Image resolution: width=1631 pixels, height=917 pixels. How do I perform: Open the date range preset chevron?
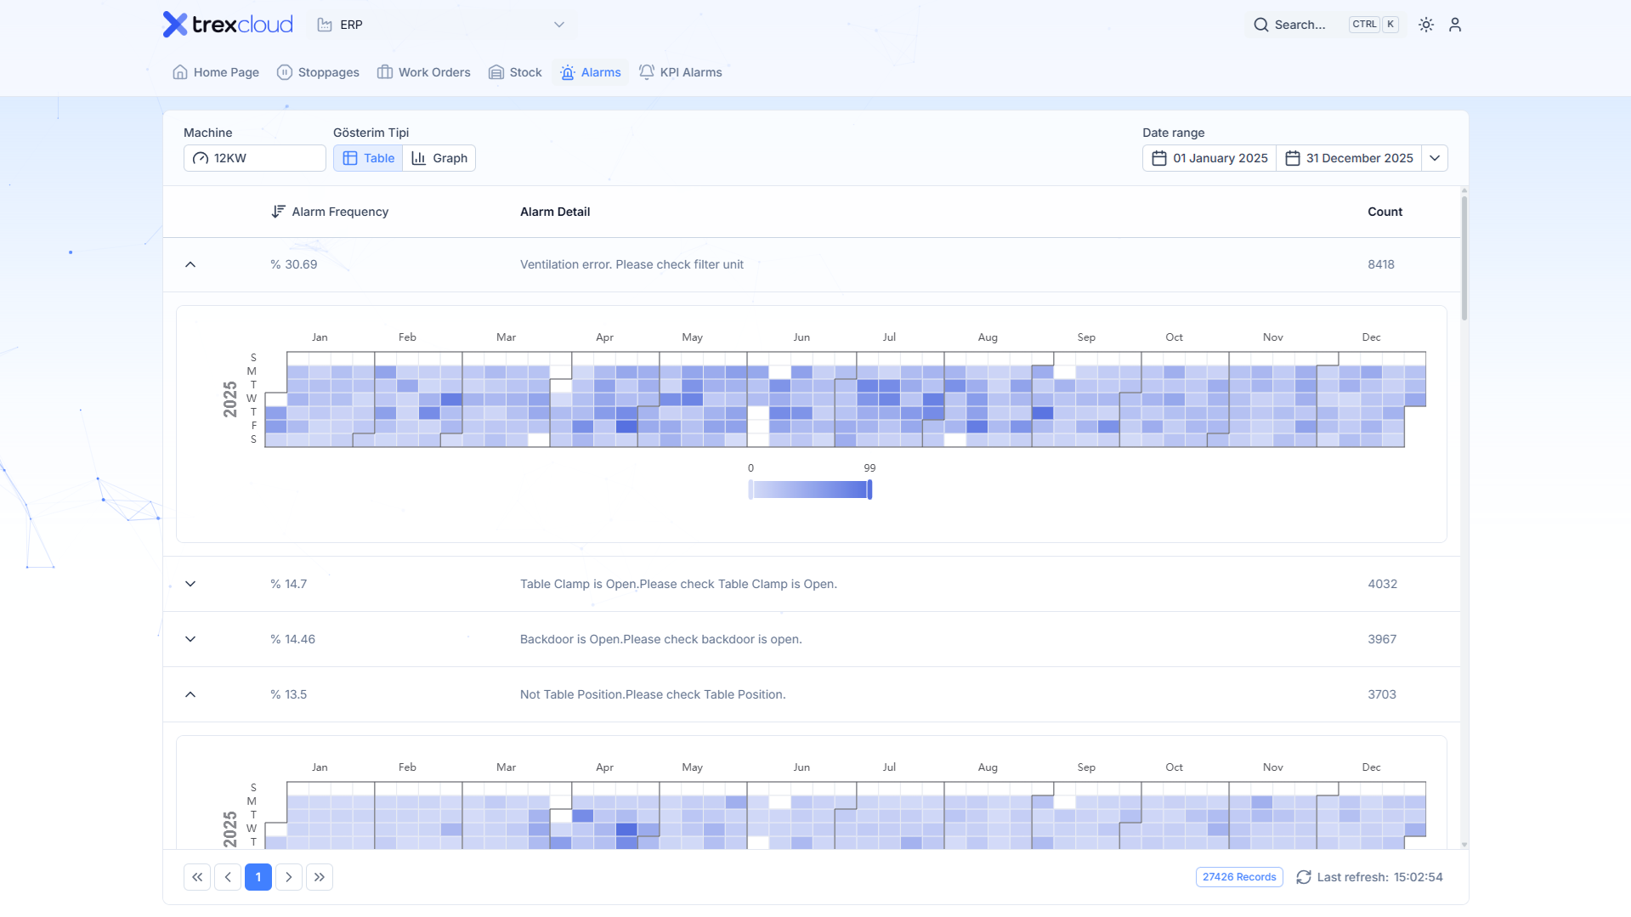(1435, 158)
